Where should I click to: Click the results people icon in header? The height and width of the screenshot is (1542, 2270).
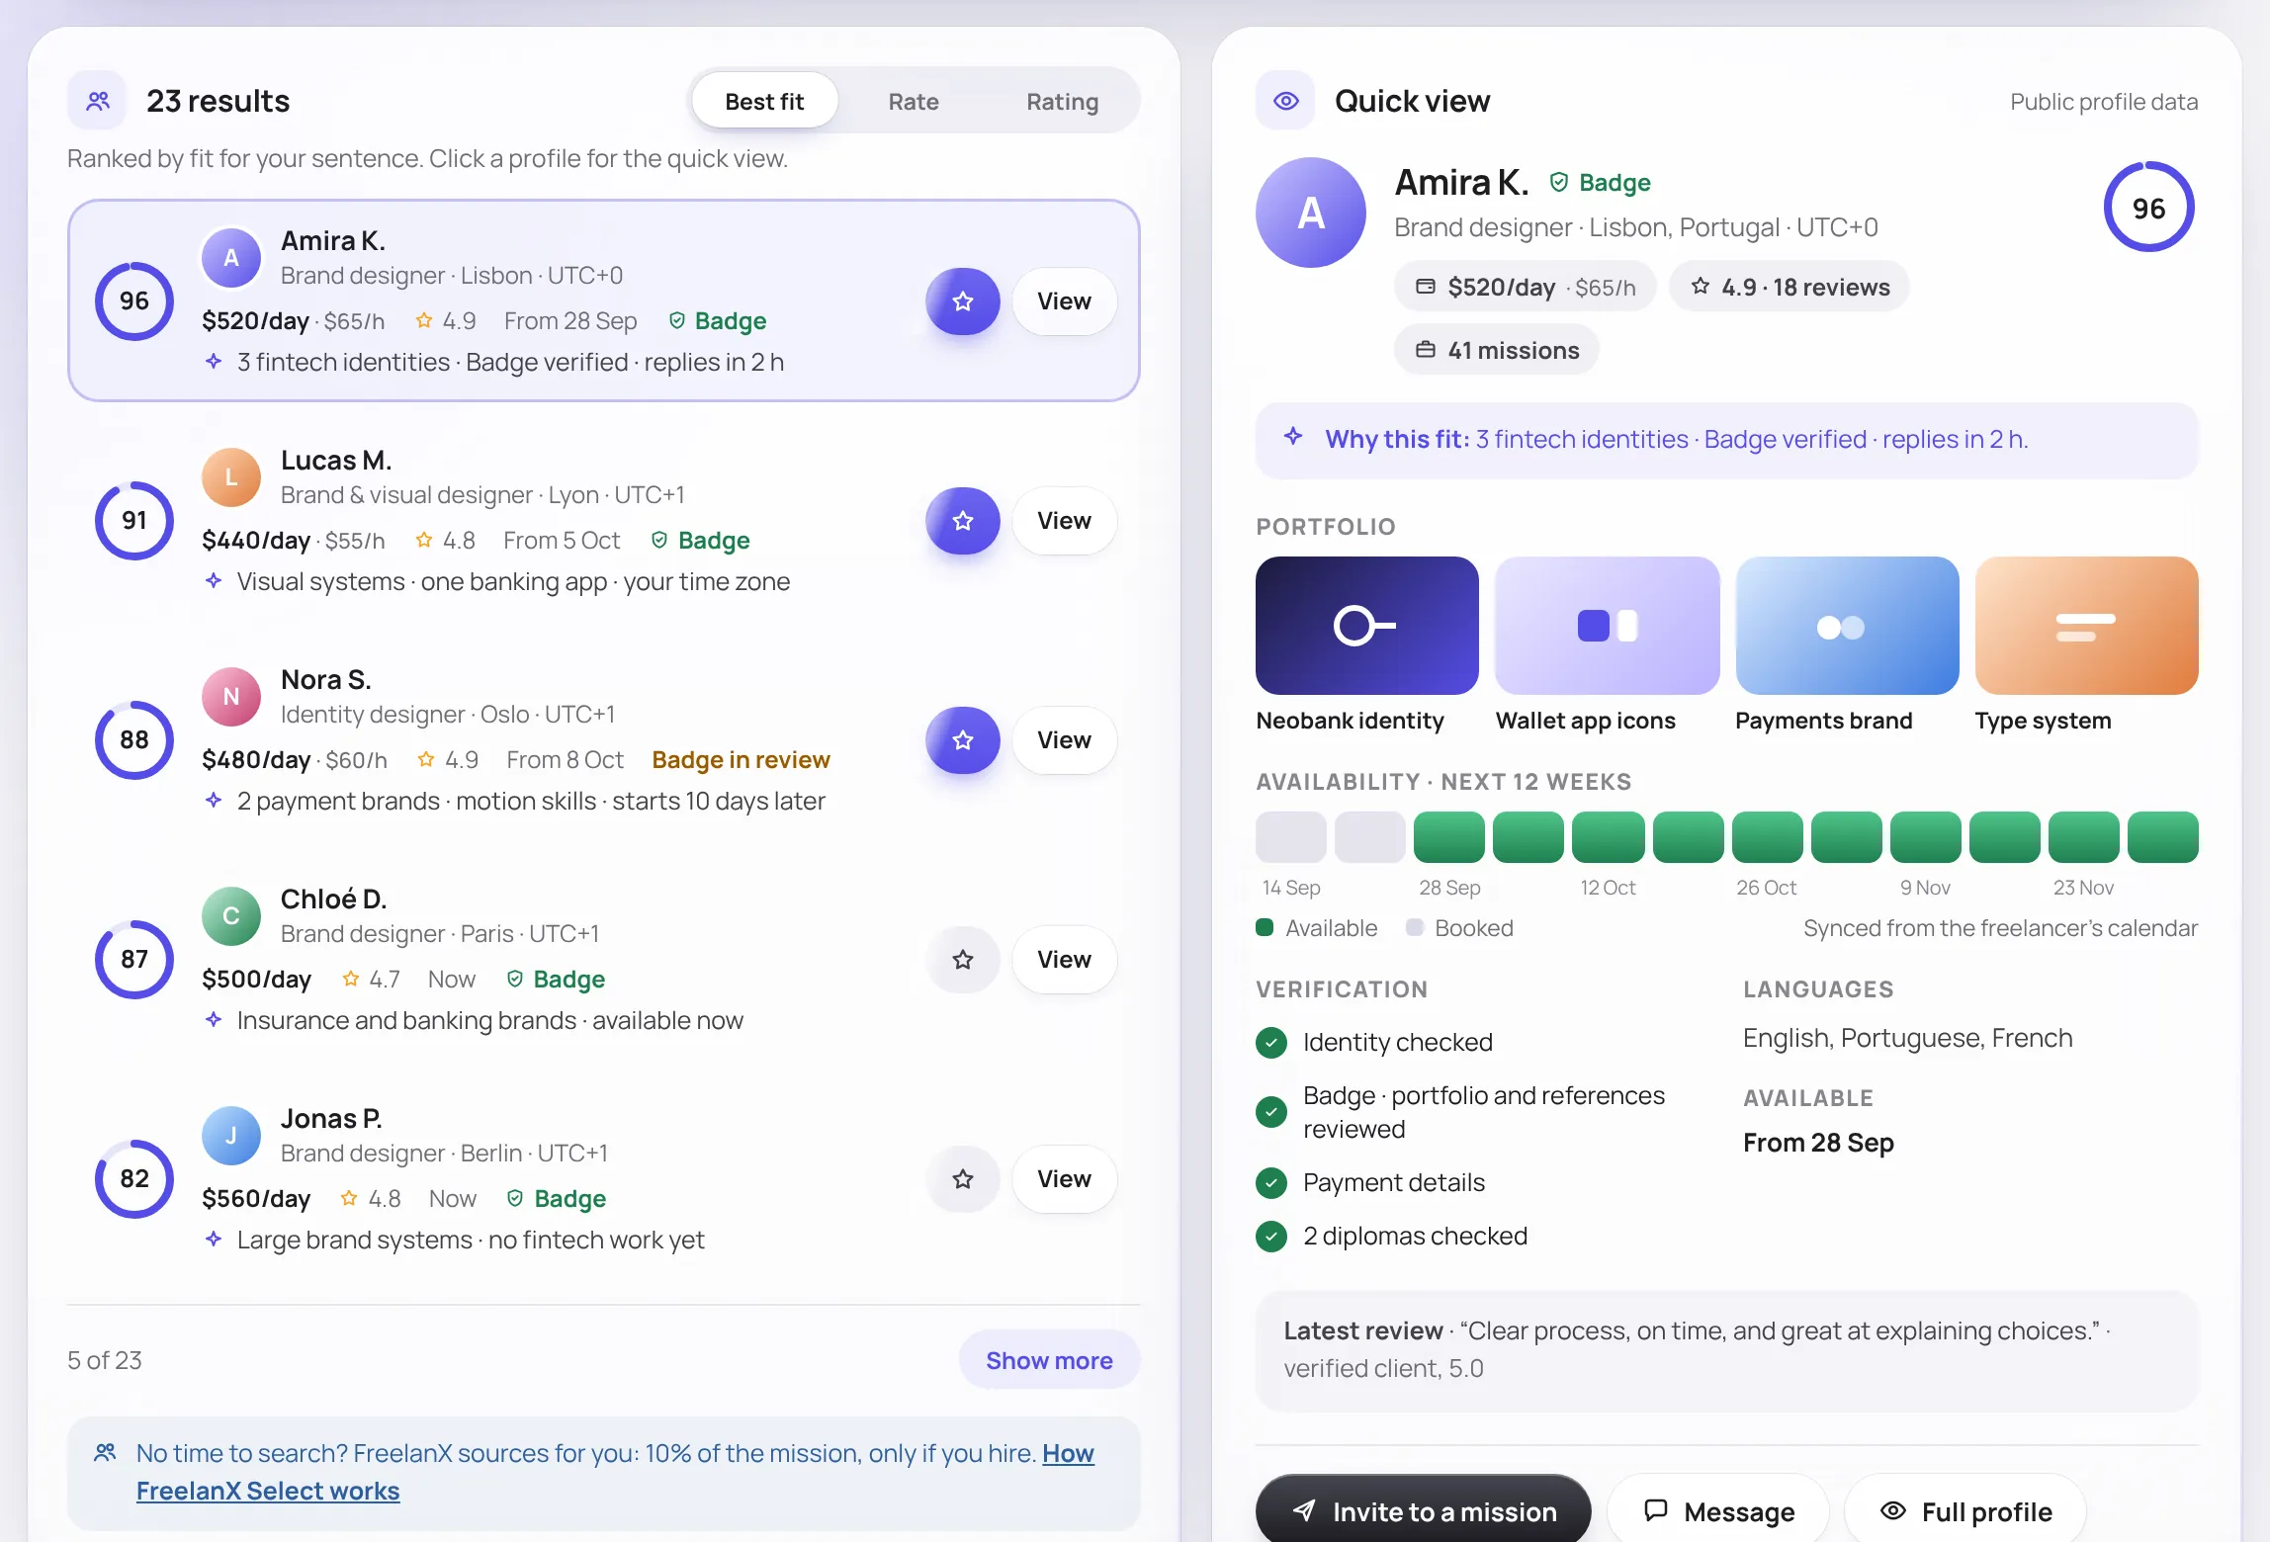[97, 101]
